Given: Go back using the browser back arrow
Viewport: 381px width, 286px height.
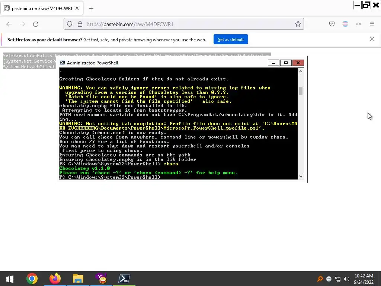Looking at the screenshot, I should tap(9, 24).
